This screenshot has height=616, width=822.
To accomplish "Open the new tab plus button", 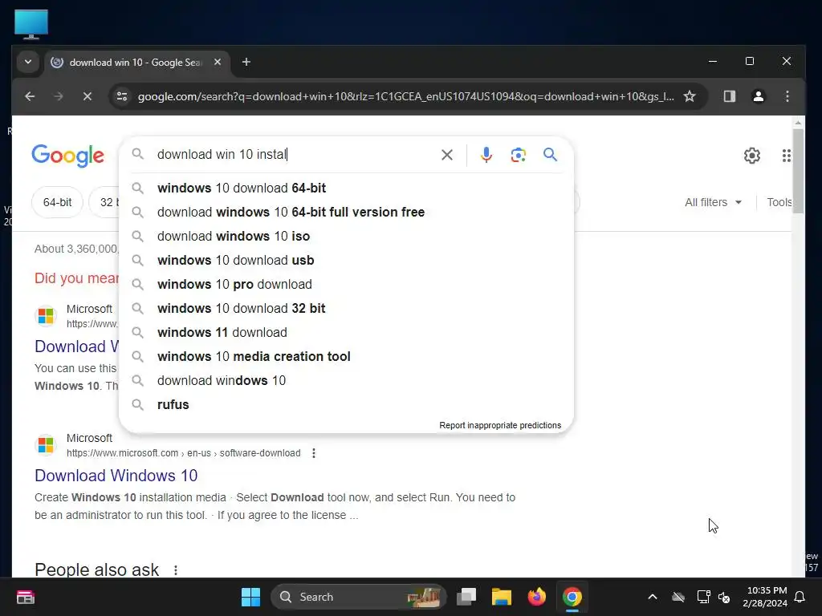I will click(x=246, y=63).
